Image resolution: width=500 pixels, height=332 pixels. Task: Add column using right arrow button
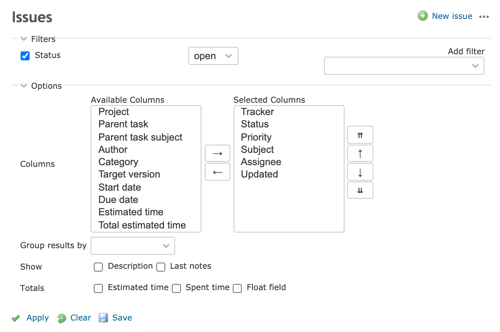click(x=218, y=153)
